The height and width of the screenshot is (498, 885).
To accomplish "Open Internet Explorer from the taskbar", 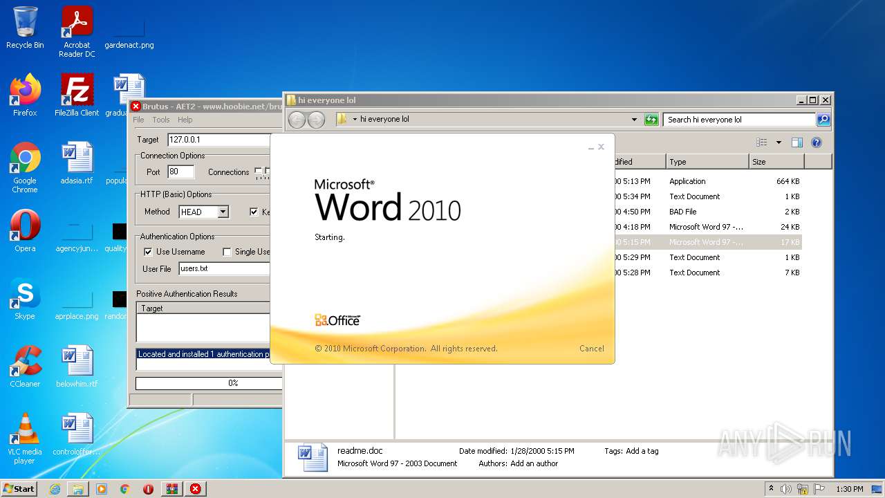I will 55,489.
